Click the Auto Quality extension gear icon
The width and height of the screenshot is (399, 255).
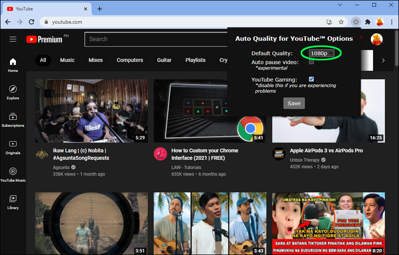(356, 22)
